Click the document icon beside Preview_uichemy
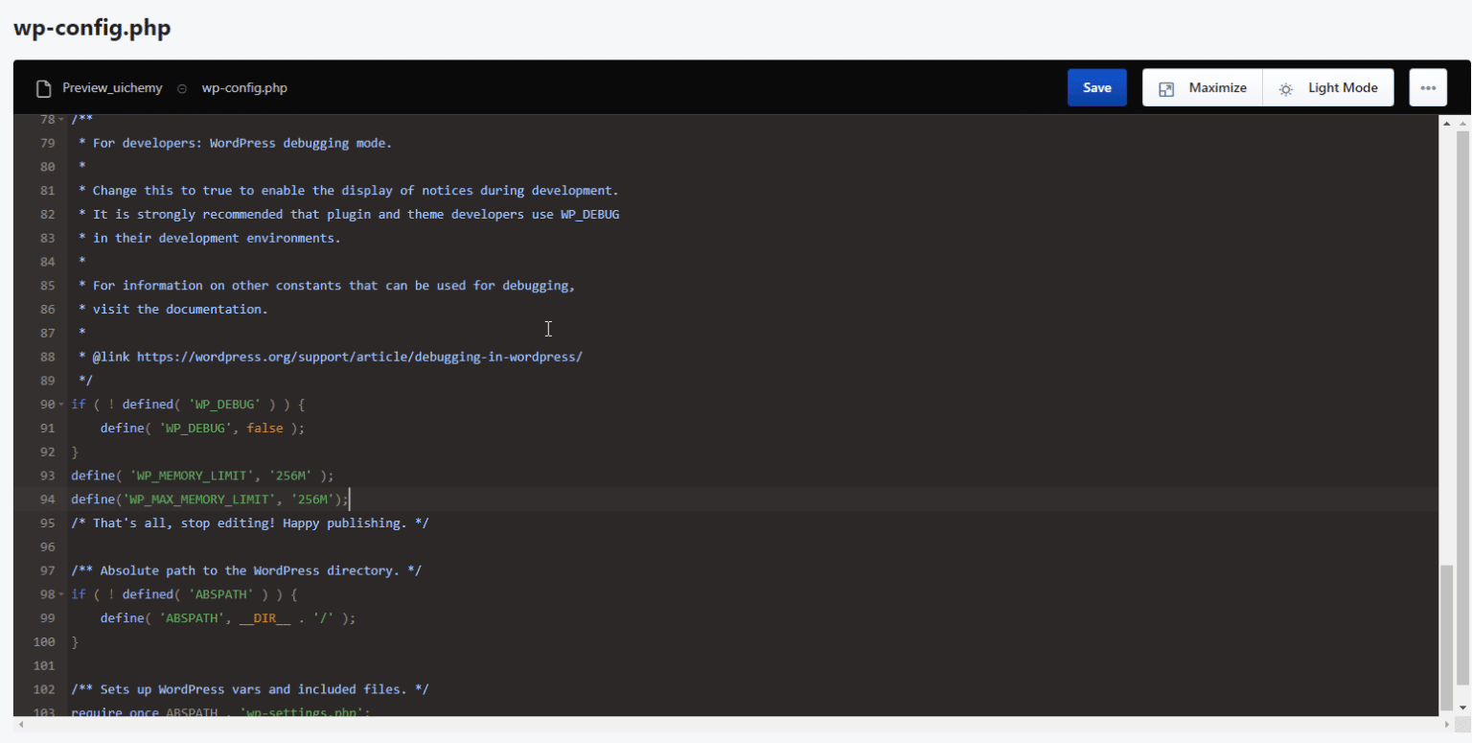 (43, 87)
